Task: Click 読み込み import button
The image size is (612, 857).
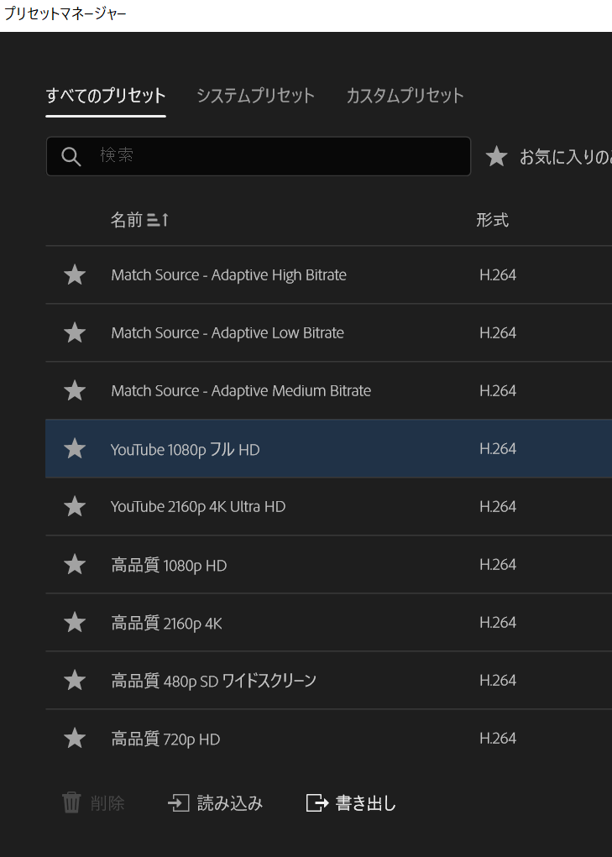Action: pos(216,803)
